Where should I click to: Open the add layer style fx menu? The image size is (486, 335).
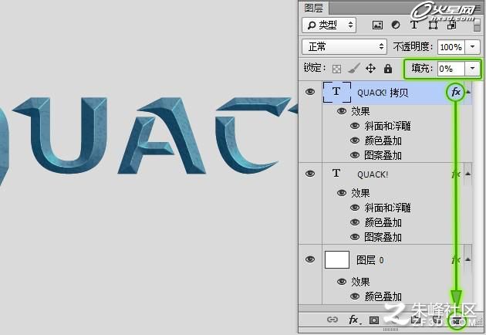[x=354, y=320]
